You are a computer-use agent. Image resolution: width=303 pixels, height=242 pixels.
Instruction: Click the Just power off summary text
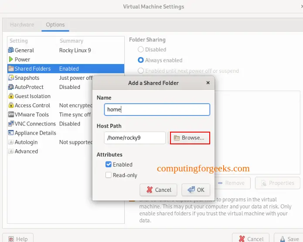(x=76, y=78)
